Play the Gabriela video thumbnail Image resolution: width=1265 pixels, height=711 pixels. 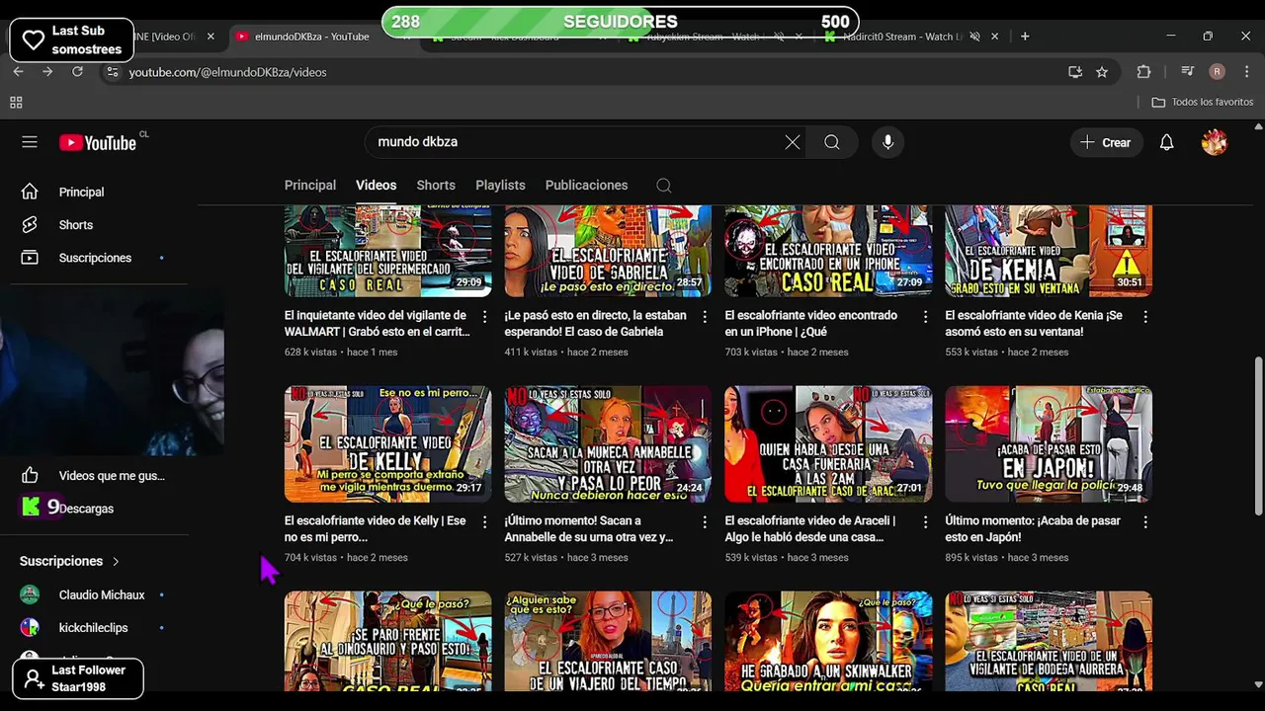point(608,251)
